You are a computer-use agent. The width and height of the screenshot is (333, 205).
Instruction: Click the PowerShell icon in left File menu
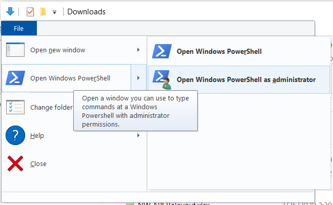(15, 78)
